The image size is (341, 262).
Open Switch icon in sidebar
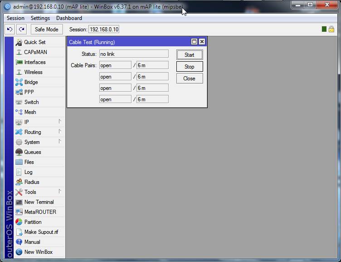point(19,102)
